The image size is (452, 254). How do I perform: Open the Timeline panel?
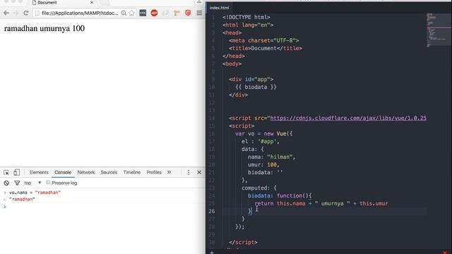(x=132, y=172)
